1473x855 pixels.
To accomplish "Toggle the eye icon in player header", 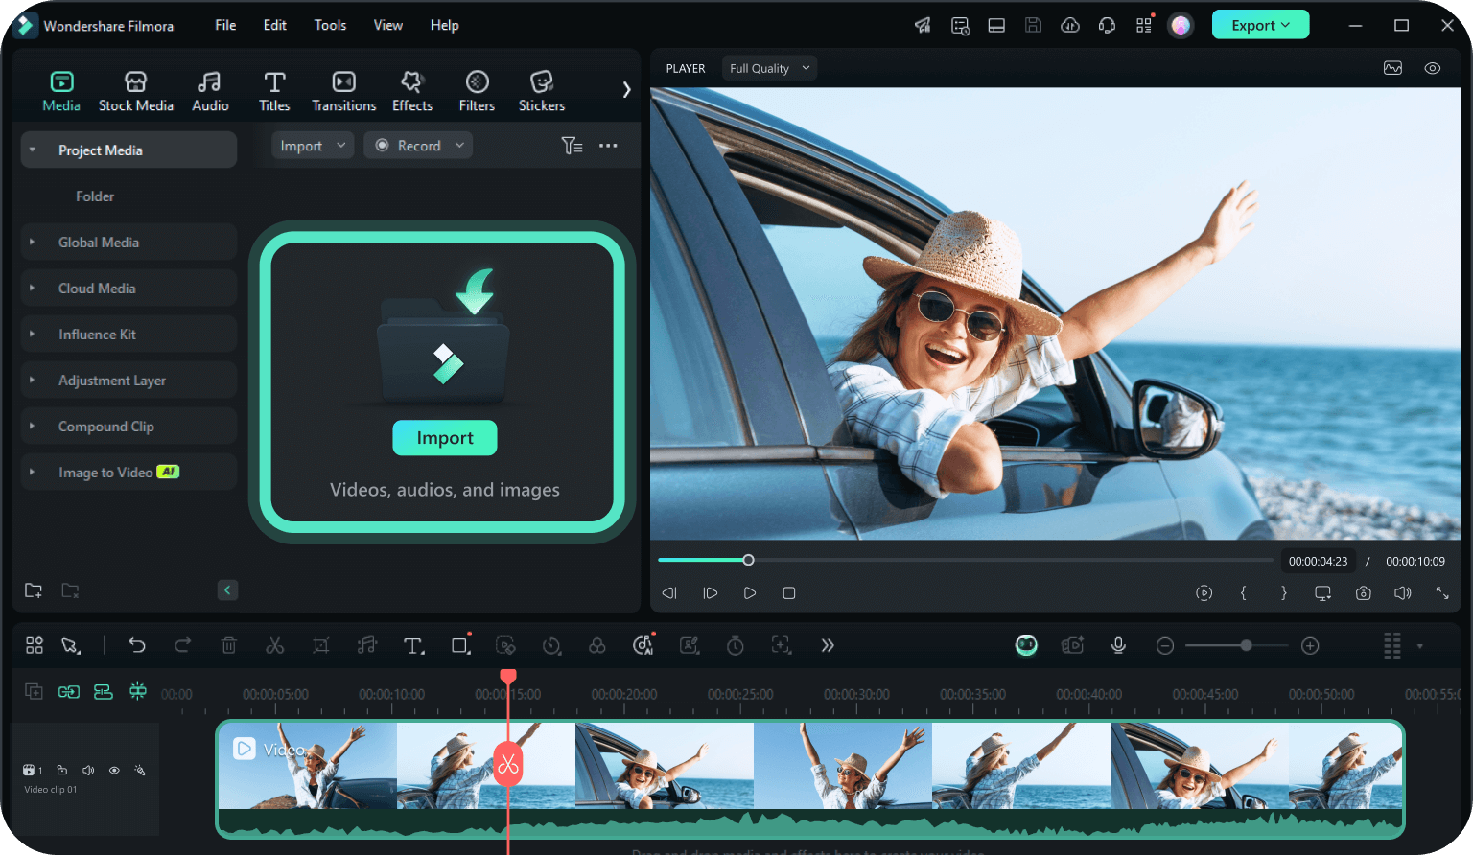I will click(1433, 68).
